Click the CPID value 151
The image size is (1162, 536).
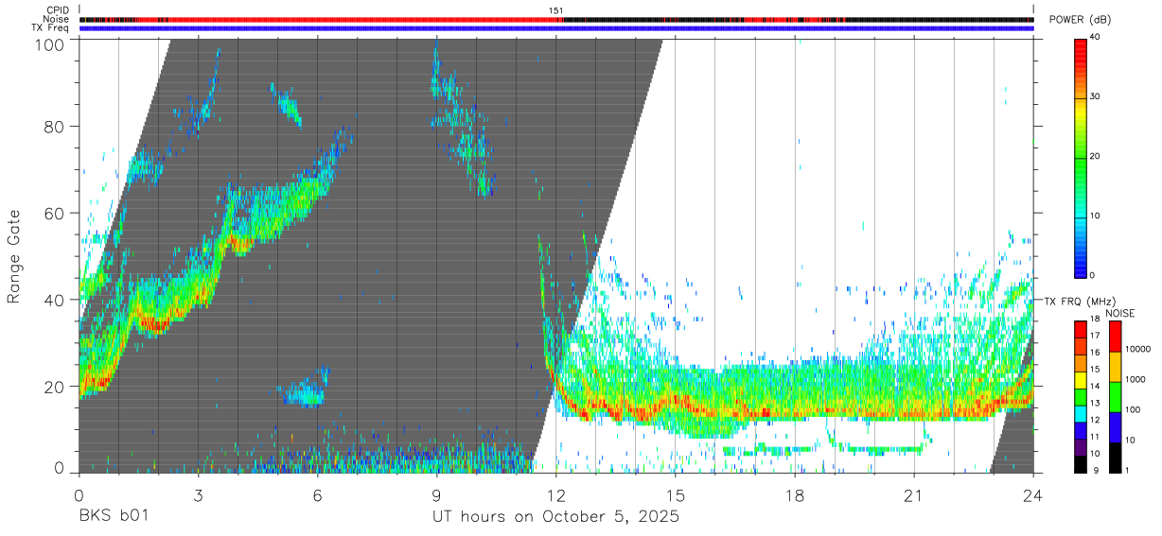(556, 10)
